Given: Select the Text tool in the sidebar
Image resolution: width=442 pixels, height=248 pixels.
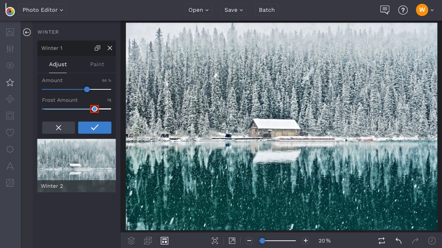Looking at the screenshot, I should tap(10, 167).
